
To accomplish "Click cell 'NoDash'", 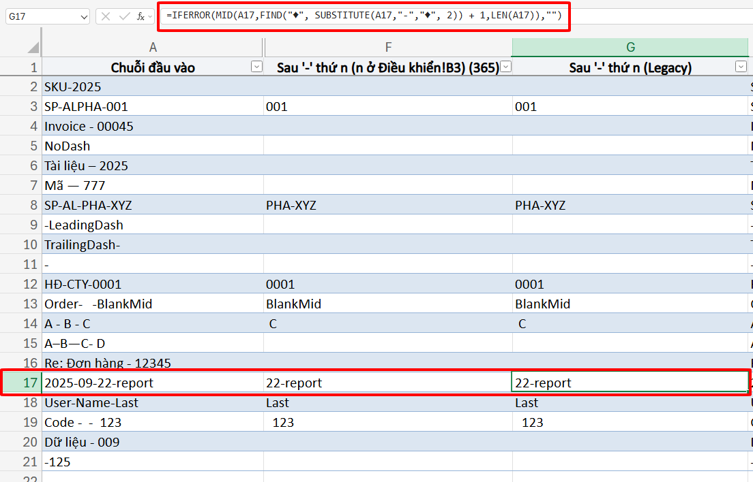I will click(x=153, y=146).
